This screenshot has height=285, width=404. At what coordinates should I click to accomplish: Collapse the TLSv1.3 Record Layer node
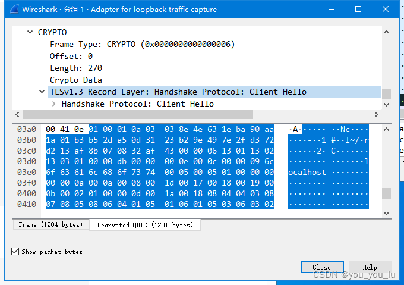42,92
